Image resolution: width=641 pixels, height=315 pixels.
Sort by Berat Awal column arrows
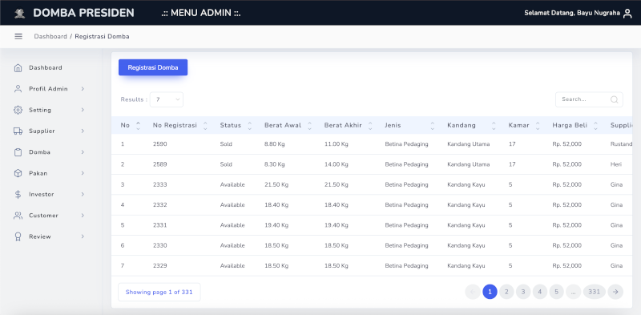click(x=309, y=126)
